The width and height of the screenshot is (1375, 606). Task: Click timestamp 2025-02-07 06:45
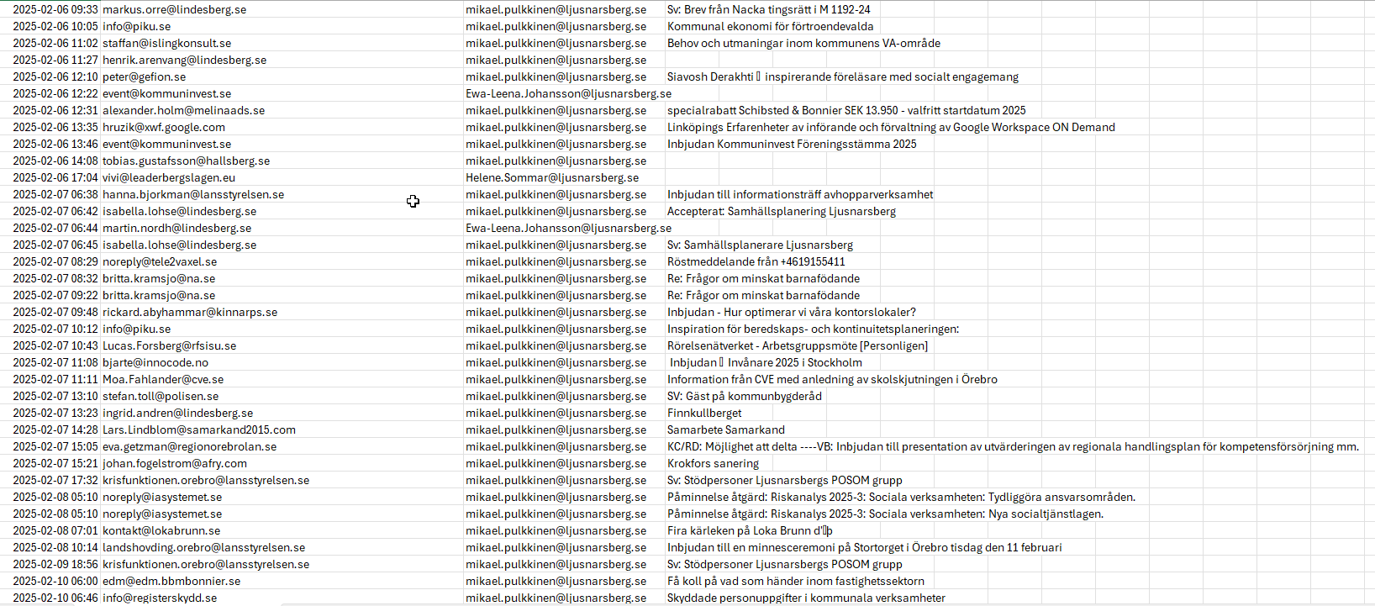[55, 245]
